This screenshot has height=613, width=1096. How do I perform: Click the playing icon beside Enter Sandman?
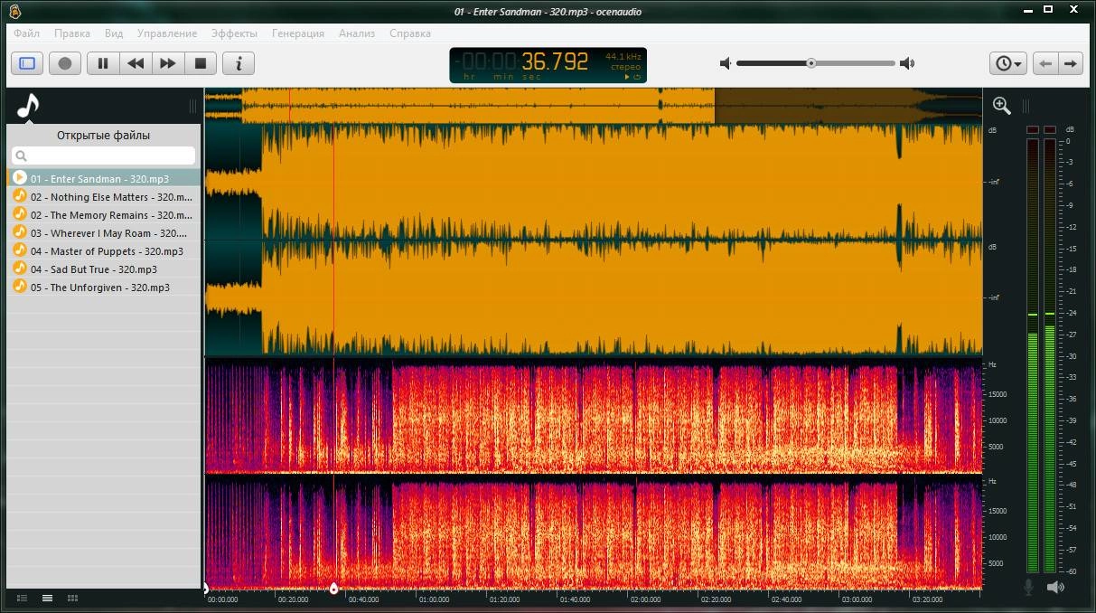[19, 178]
